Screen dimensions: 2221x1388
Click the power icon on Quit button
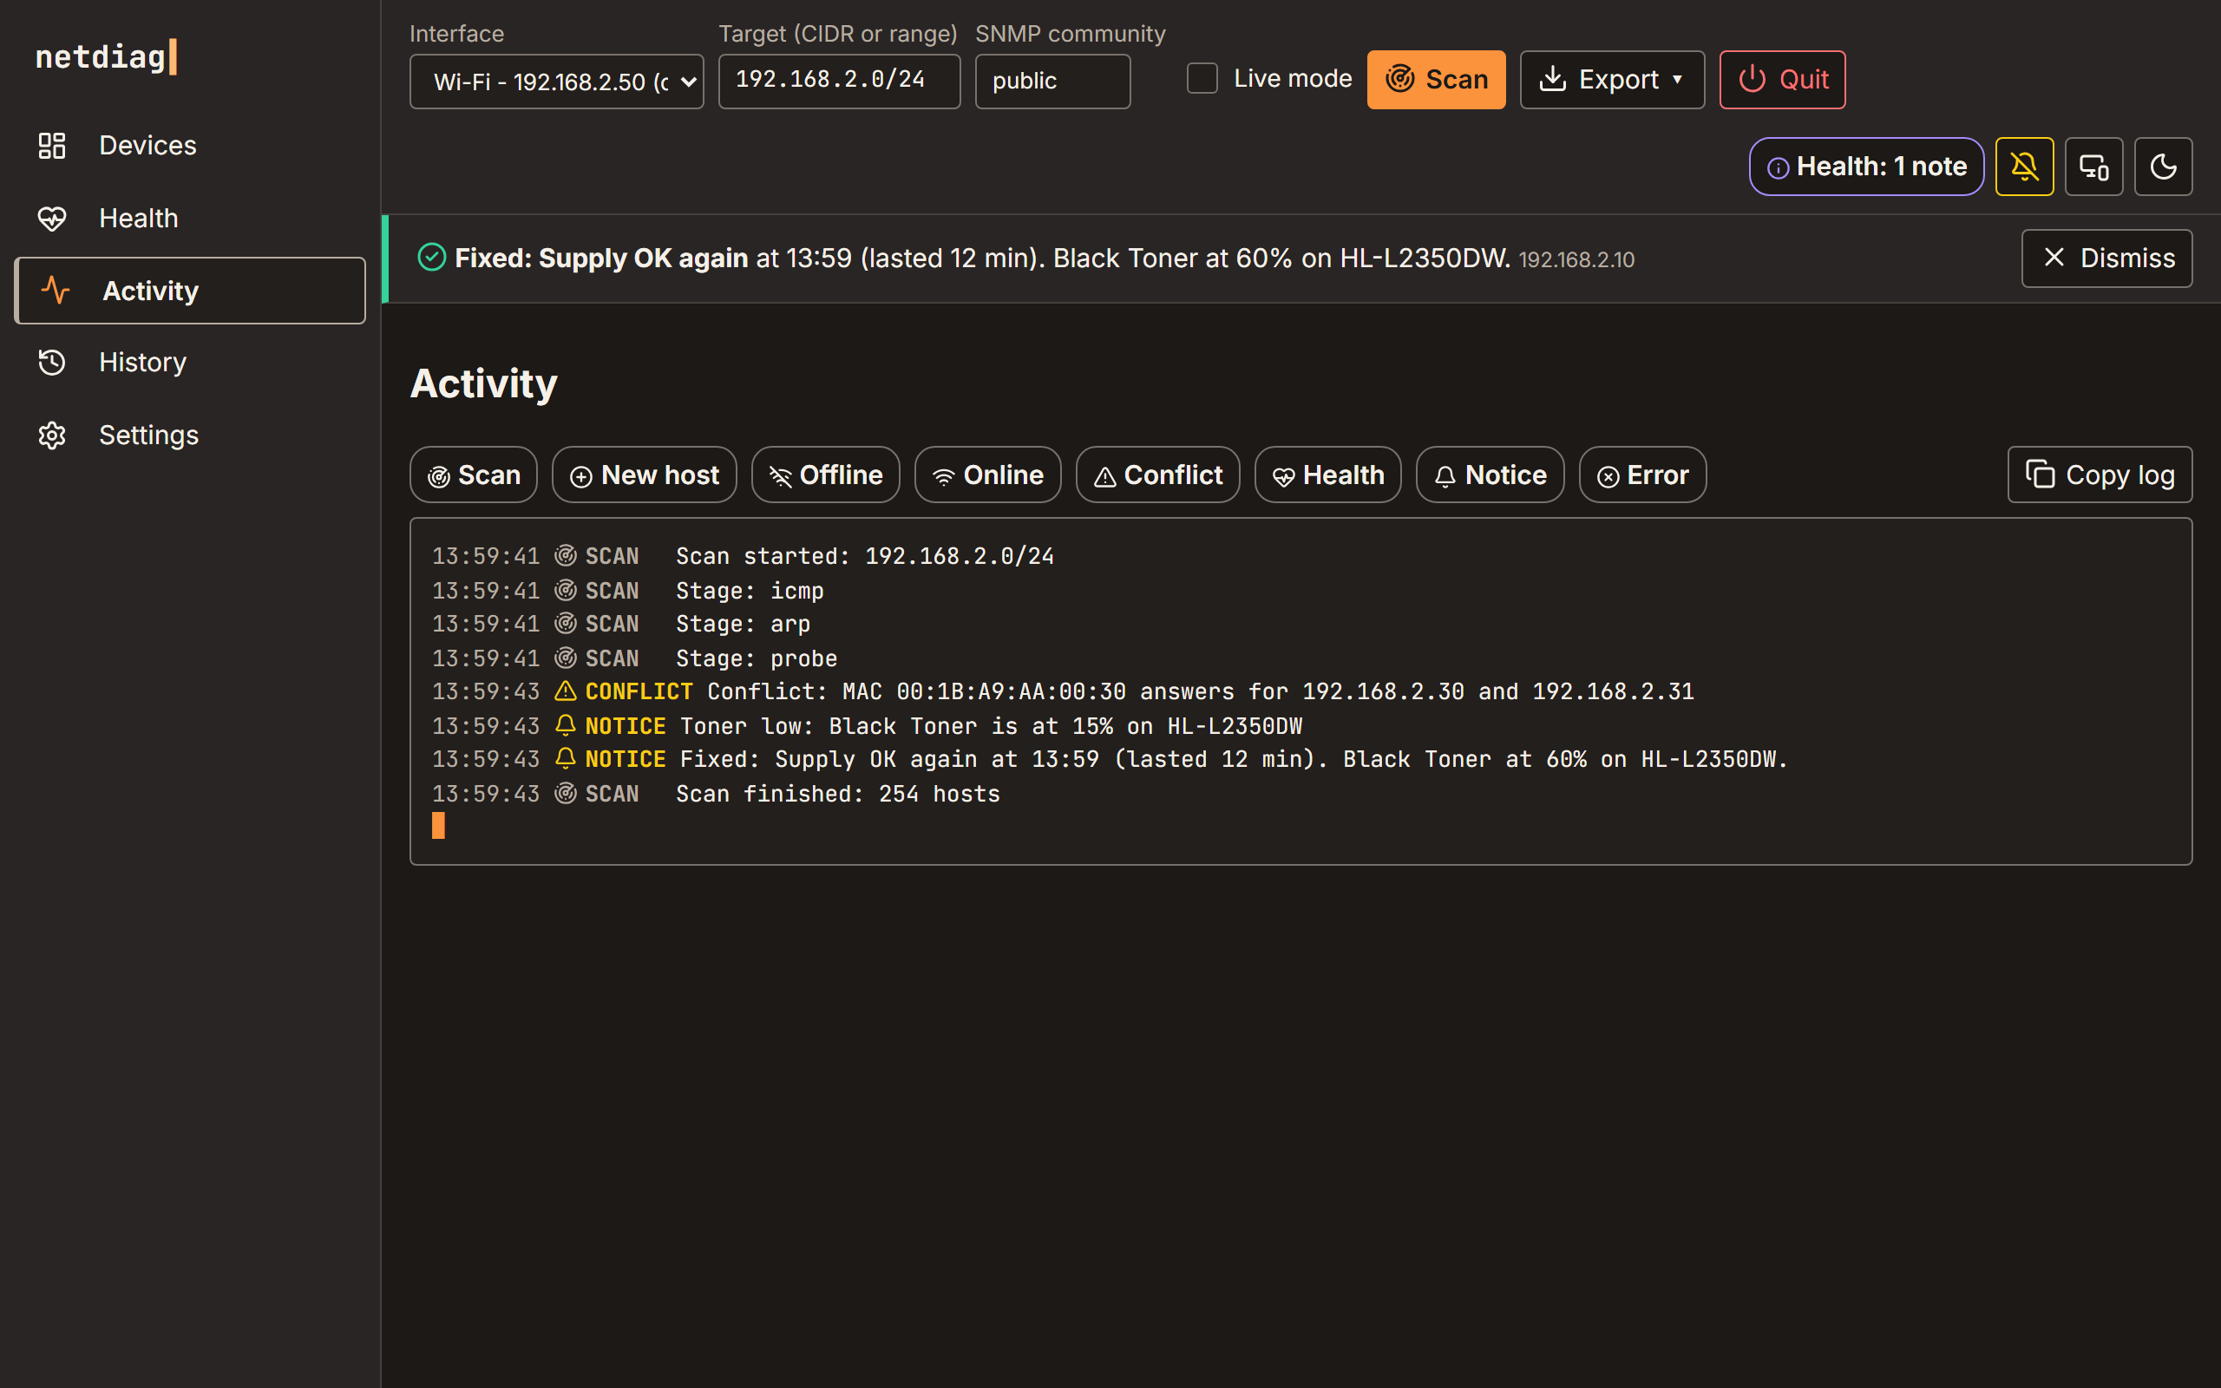tap(1751, 79)
